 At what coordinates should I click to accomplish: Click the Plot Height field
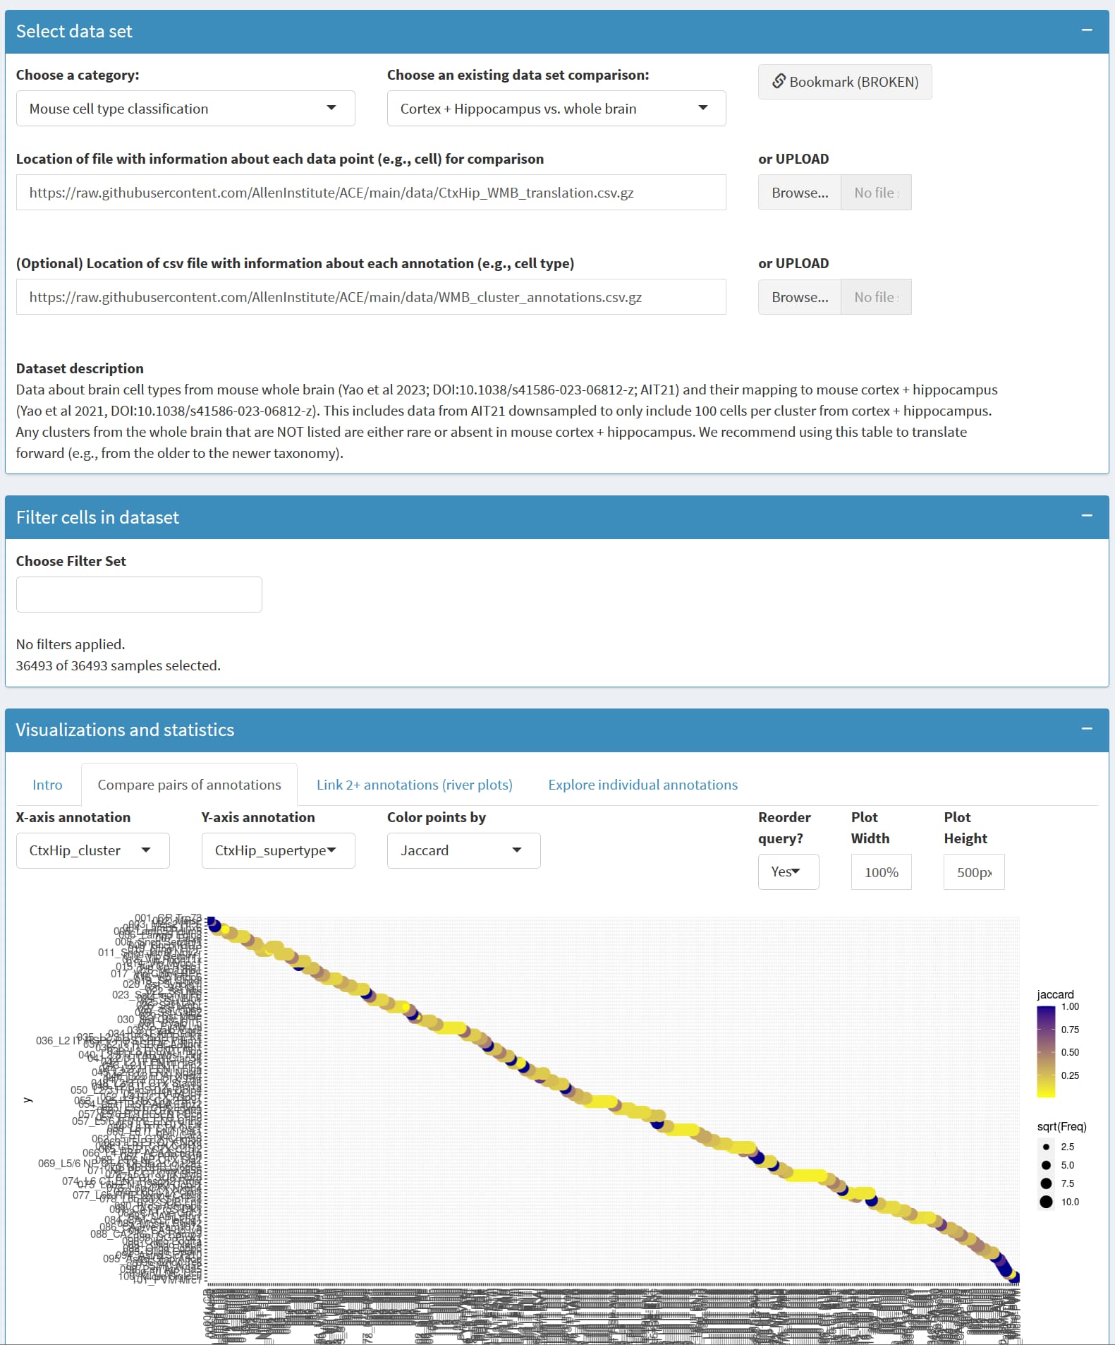coord(974,872)
